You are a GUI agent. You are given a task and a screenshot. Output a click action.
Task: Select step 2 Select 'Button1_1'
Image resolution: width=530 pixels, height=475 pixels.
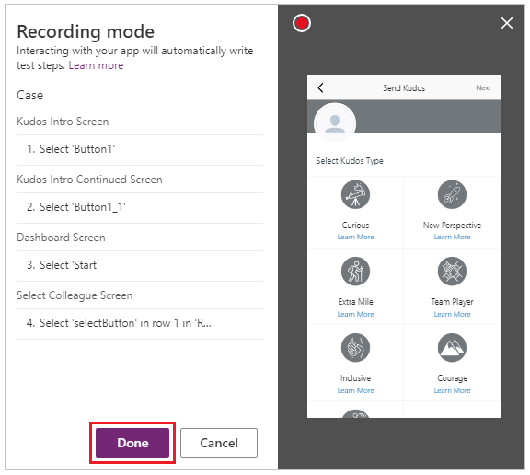140,207
